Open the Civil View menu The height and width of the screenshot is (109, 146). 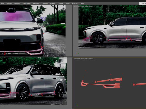click(x=61, y=4)
